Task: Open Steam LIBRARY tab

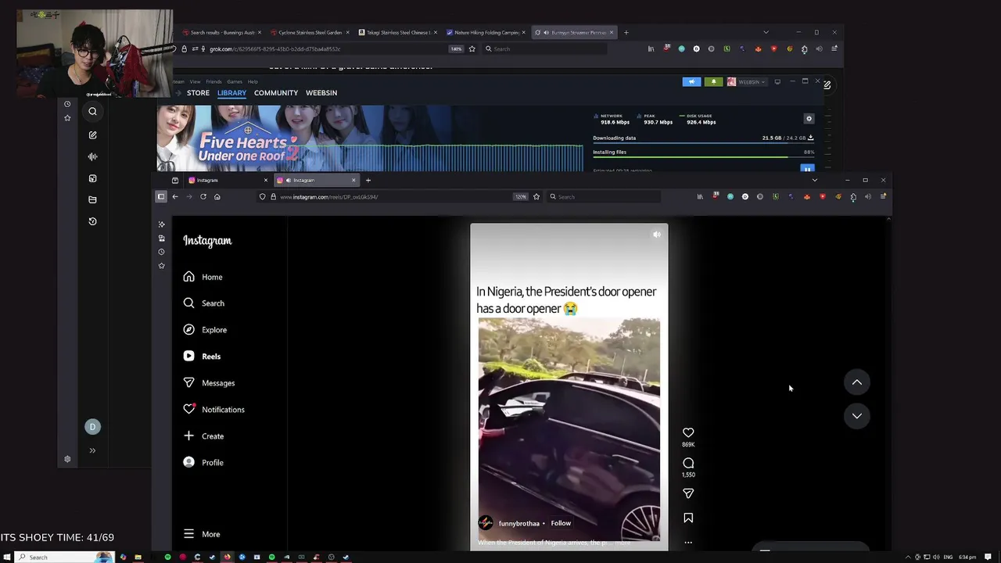Action: (x=231, y=93)
